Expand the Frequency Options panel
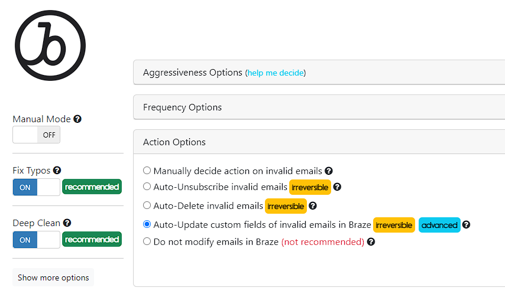This screenshot has height=307, width=505. click(x=319, y=107)
